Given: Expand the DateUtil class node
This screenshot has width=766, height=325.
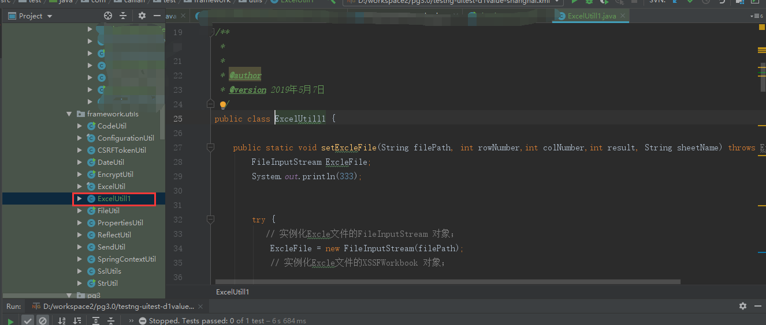Looking at the screenshot, I should tap(80, 162).
